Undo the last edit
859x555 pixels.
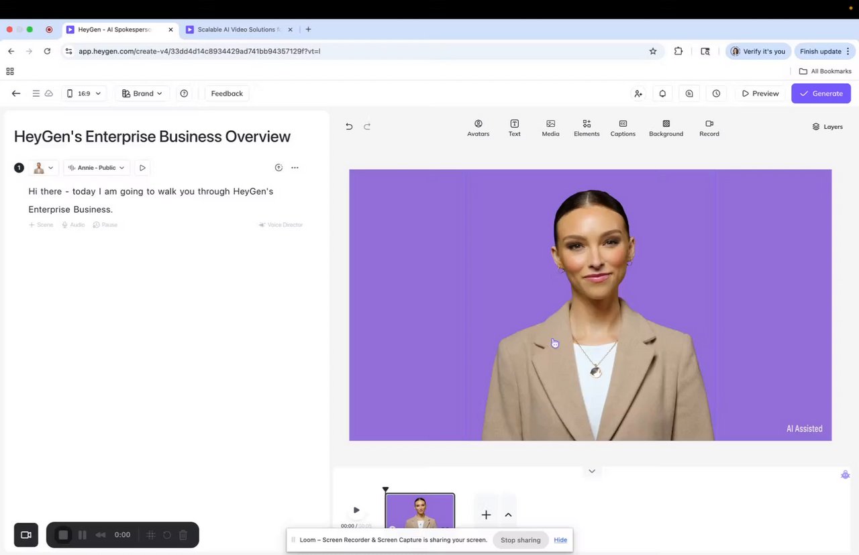pos(349,126)
